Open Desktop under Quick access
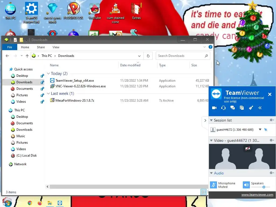Screen dimensions: 276x207 pyautogui.click(x=22, y=76)
